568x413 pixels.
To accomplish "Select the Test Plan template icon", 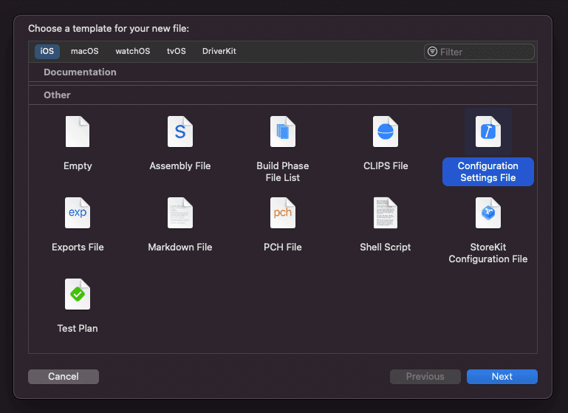I will [x=78, y=294].
